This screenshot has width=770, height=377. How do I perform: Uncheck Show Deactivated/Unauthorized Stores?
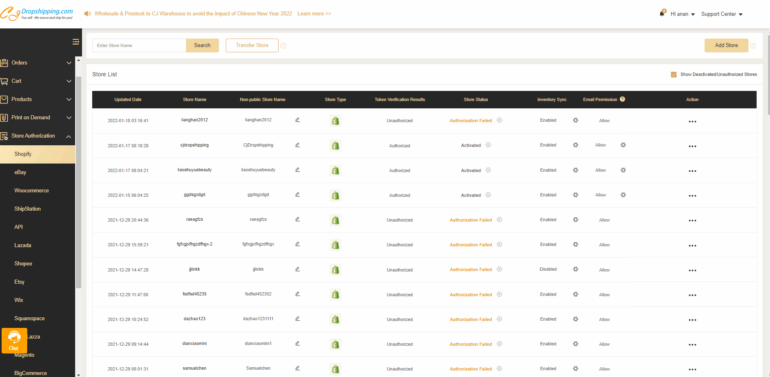[x=673, y=74]
